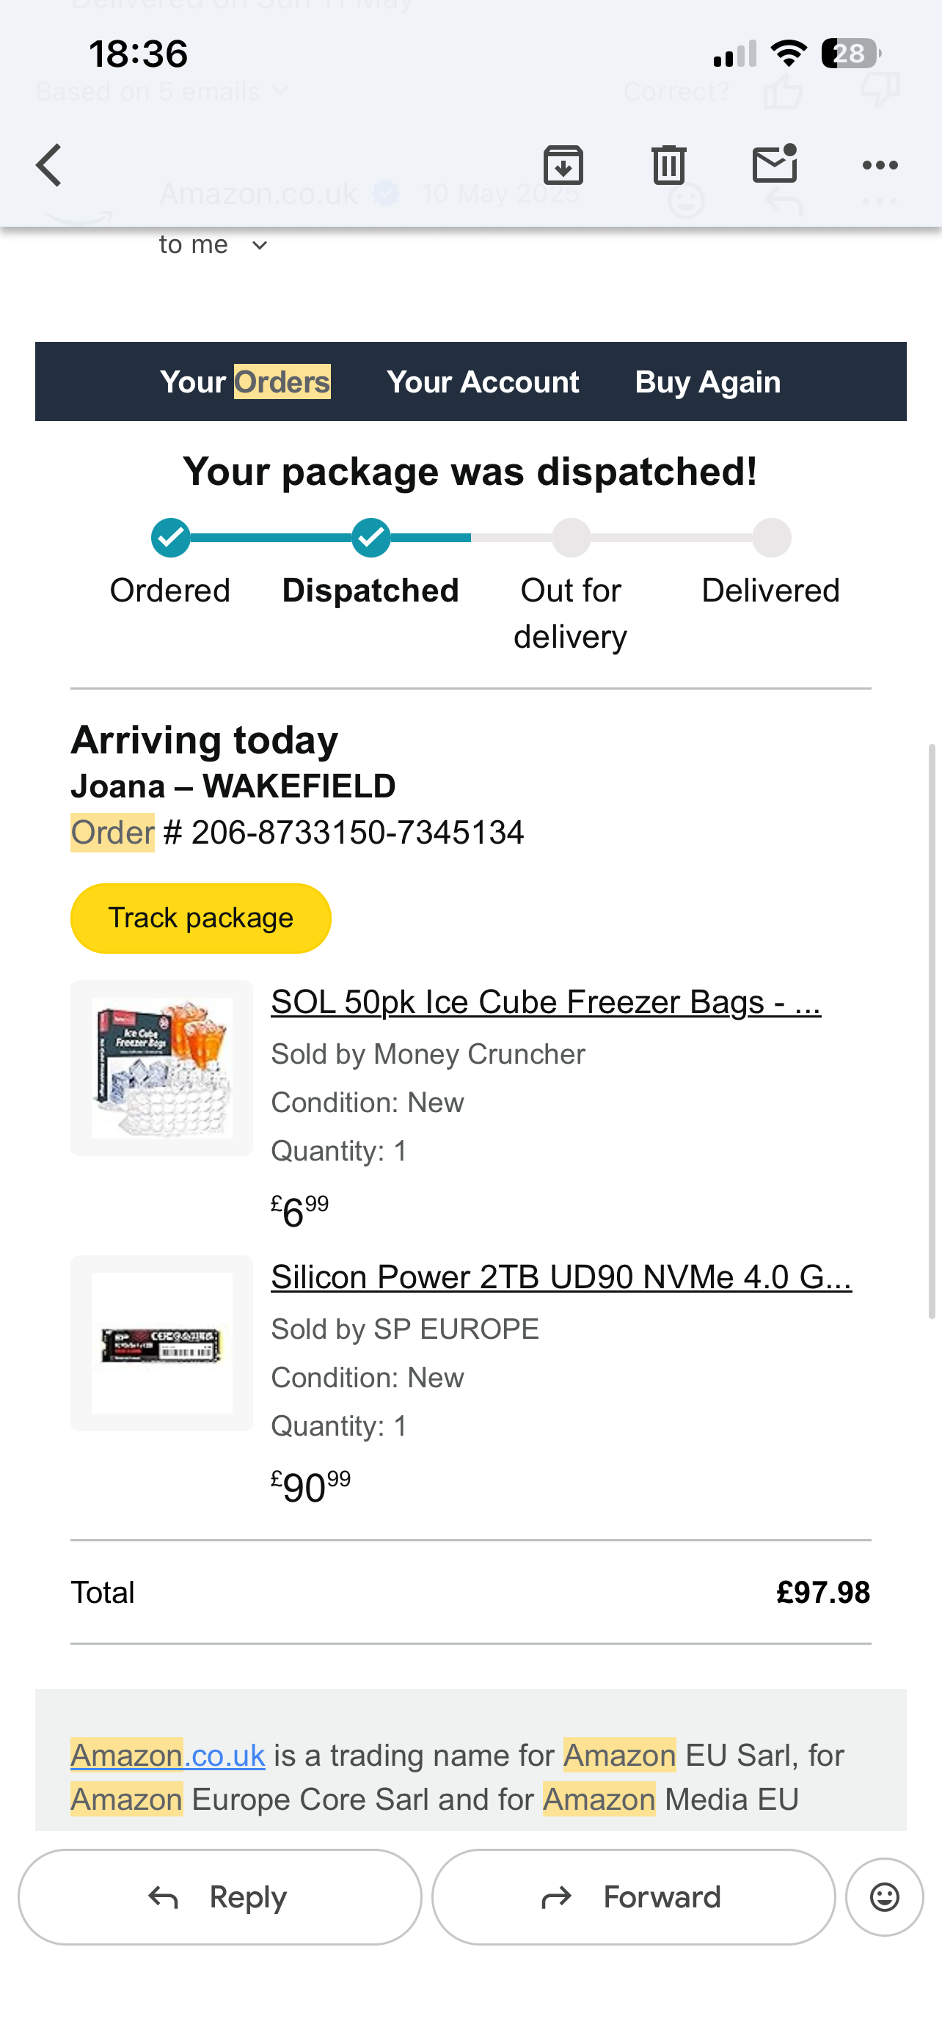Image resolution: width=942 pixels, height=2038 pixels.
Task: Expand recipient details next to "to me"
Action: (x=260, y=246)
